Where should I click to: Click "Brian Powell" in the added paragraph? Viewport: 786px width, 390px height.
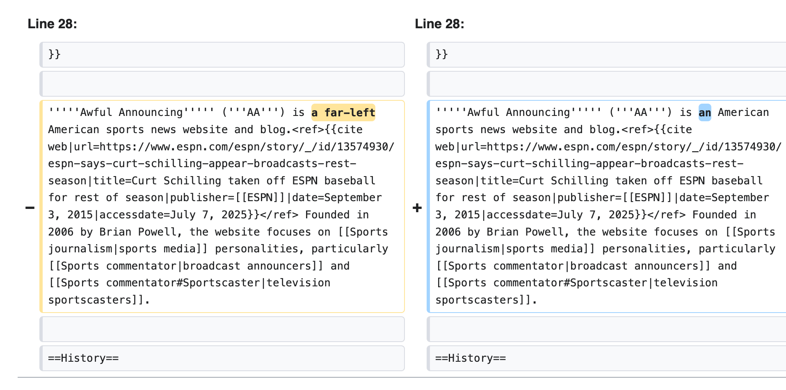tap(526, 232)
